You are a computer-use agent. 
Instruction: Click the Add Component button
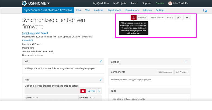[x=165, y=72]
